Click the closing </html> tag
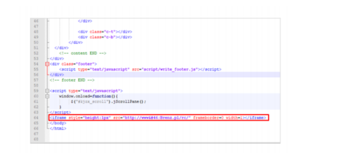337x153 pixels. click(x=58, y=128)
